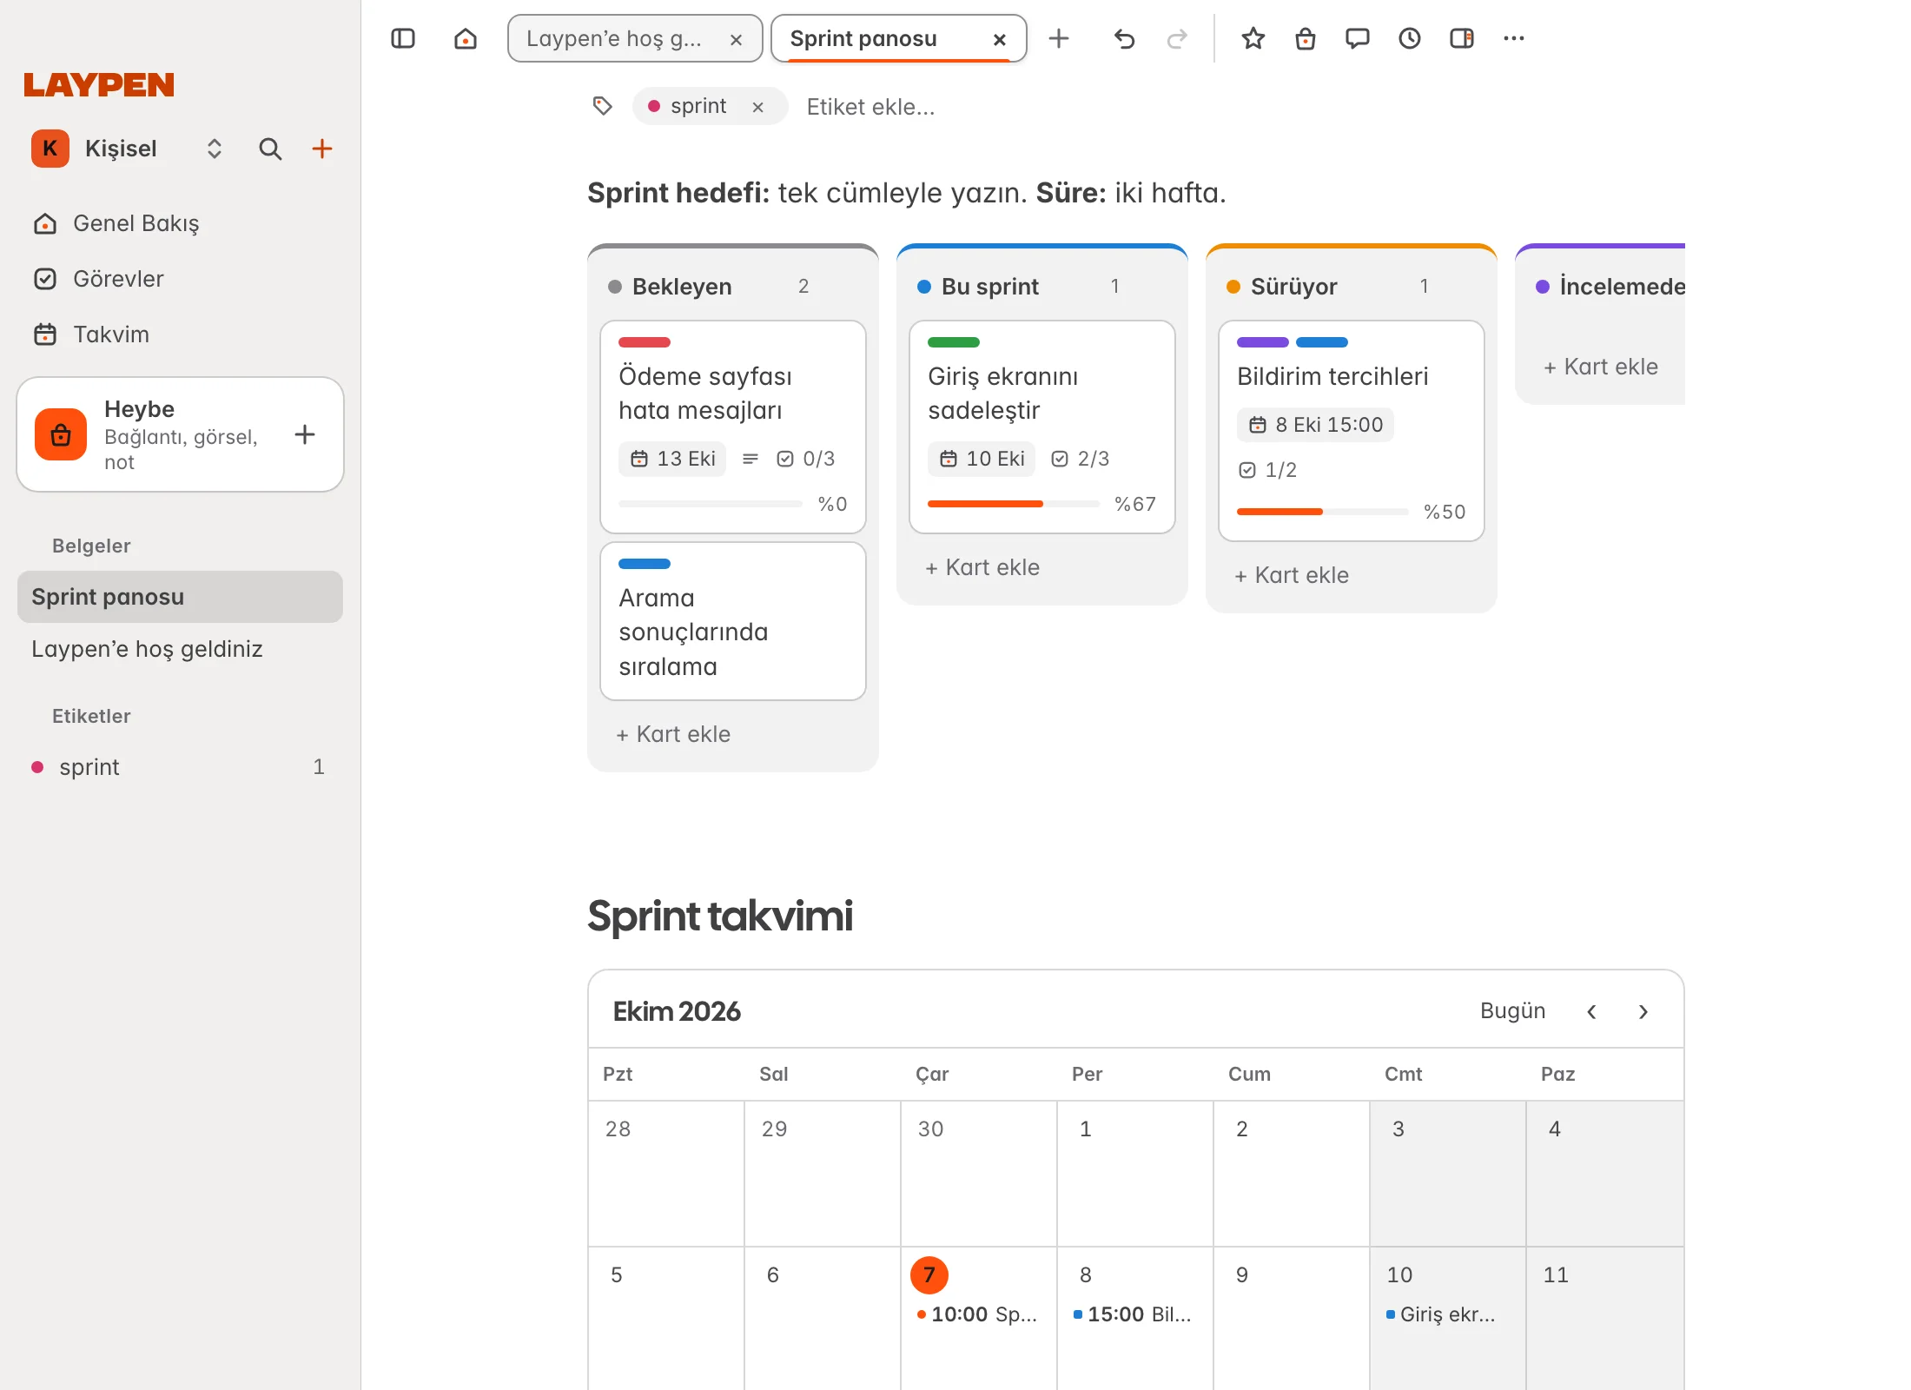Add card to Bu sprint column
The width and height of the screenshot is (1911, 1390).
982,567
